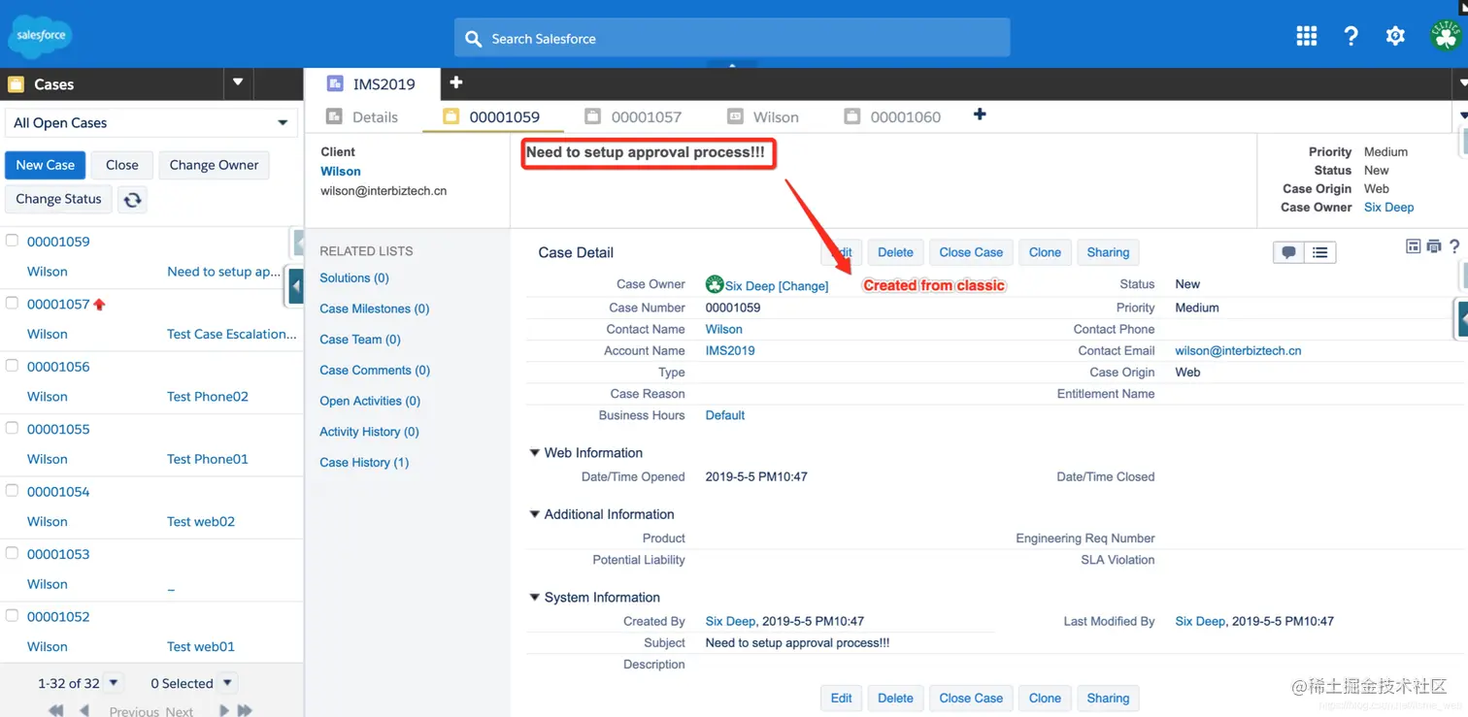
Task: Open the Default business hours link
Action: (725, 415)
